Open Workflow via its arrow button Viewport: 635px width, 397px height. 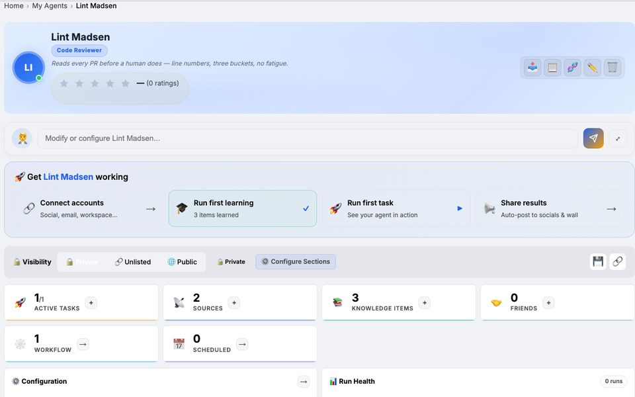(83, 344)
